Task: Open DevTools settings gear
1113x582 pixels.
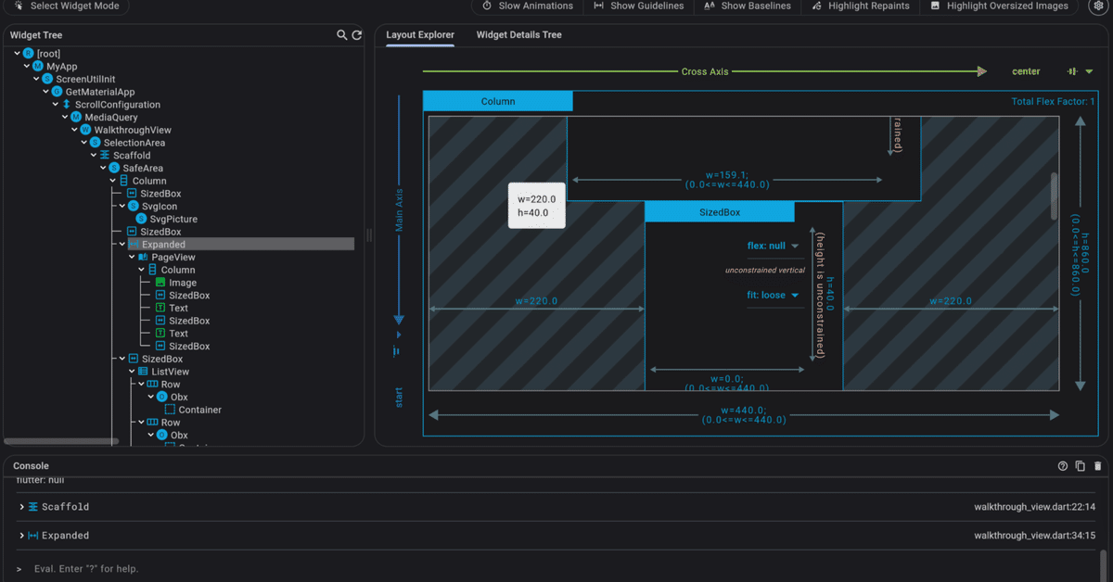Action: pos(1098,6)
